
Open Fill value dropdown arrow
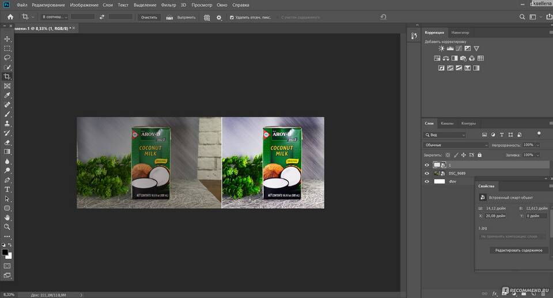[538, 155]
